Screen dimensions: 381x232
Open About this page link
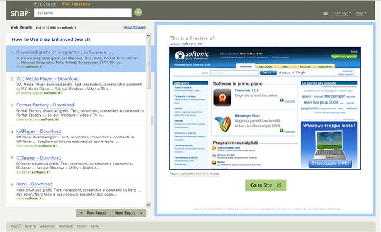coord(134,27)
